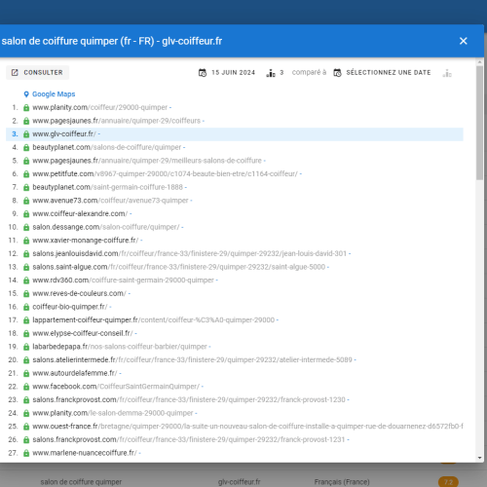Click the green lock icon on row 12

tap(26, 254)
